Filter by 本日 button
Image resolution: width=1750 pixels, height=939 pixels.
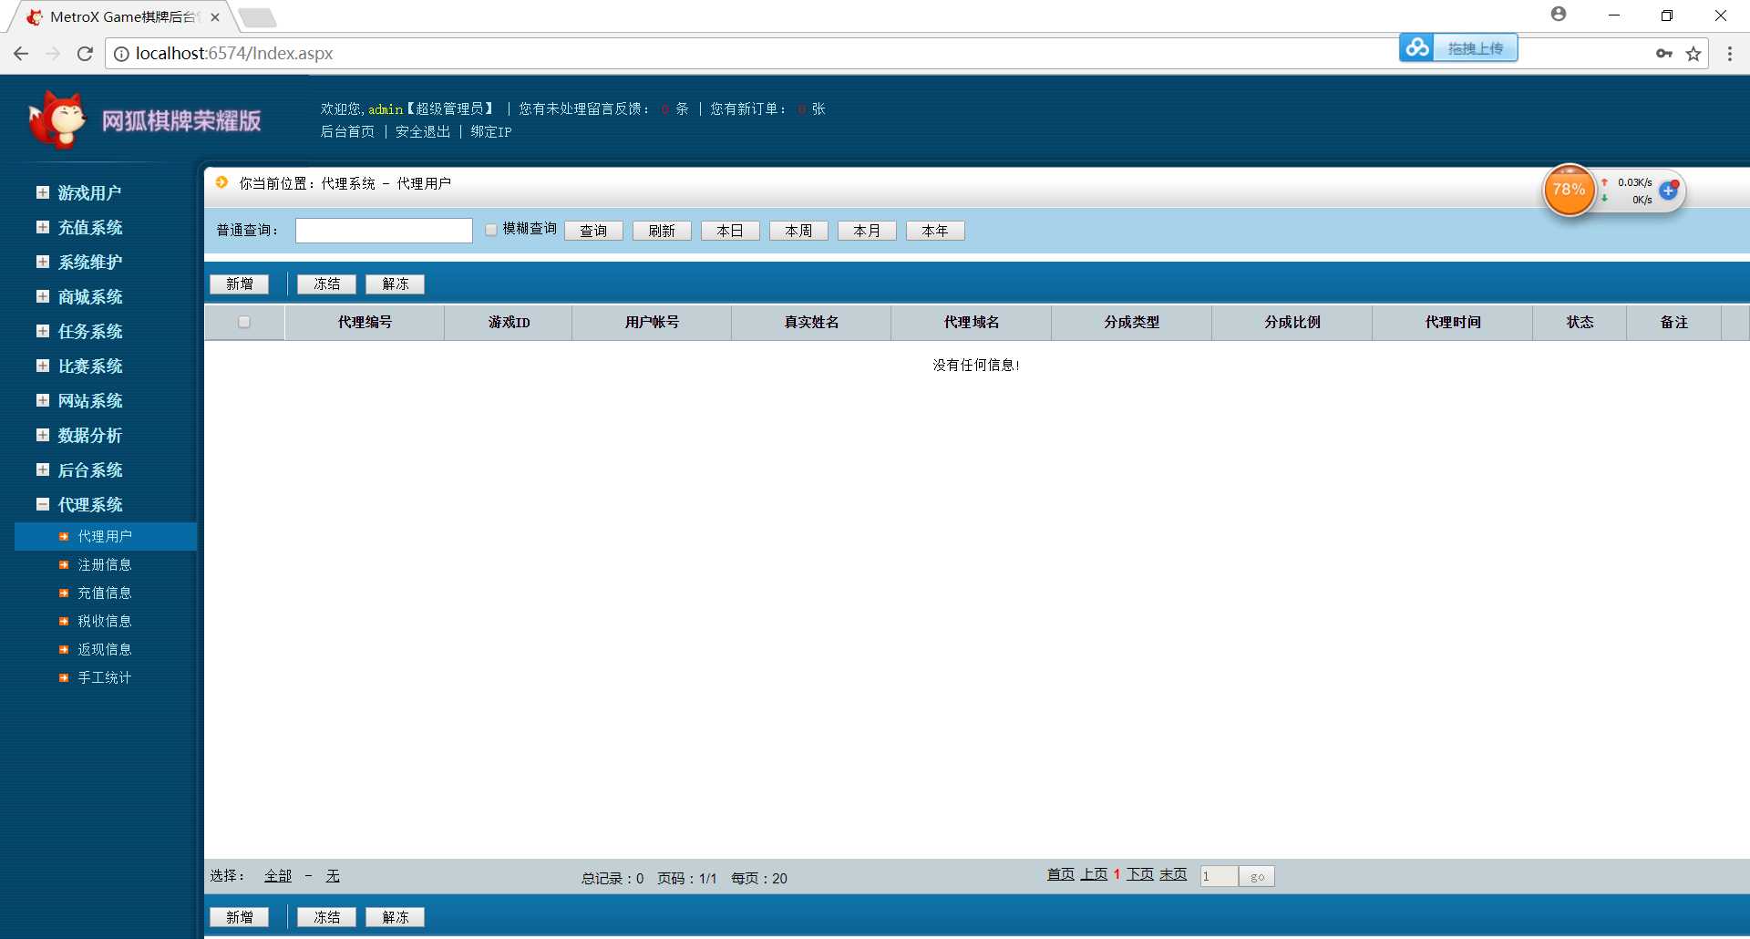pos(730,231)
